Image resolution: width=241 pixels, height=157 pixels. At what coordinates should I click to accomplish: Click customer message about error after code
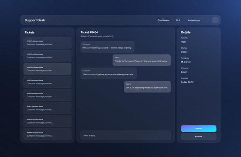(108, 74)
